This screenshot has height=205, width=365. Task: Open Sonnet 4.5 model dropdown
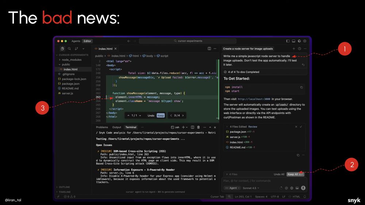tap(251, 188)
